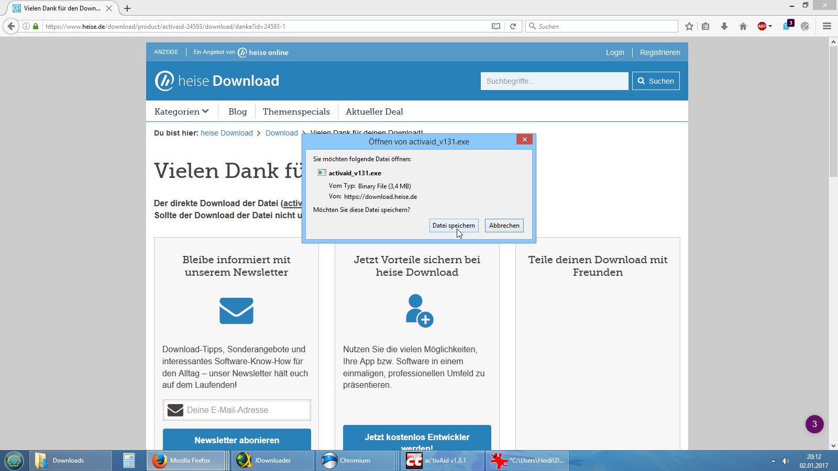Click the 'Download' breadcrumb link

click(282, 133)
